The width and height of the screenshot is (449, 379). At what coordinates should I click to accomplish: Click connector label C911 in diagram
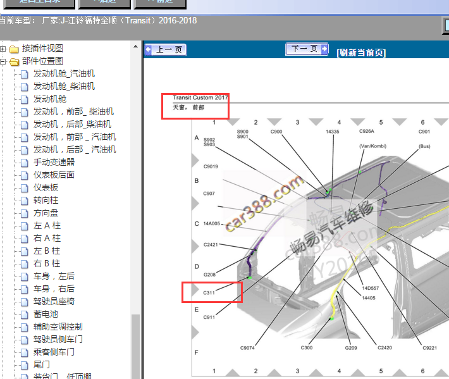click(209, 317)
